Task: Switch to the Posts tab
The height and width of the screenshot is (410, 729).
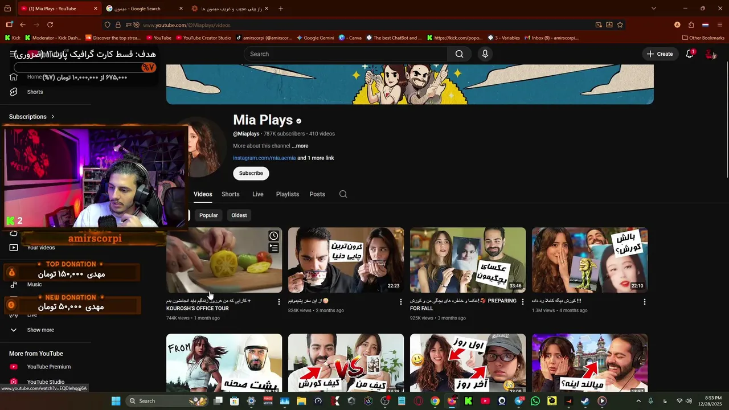Action: [317, 194]
